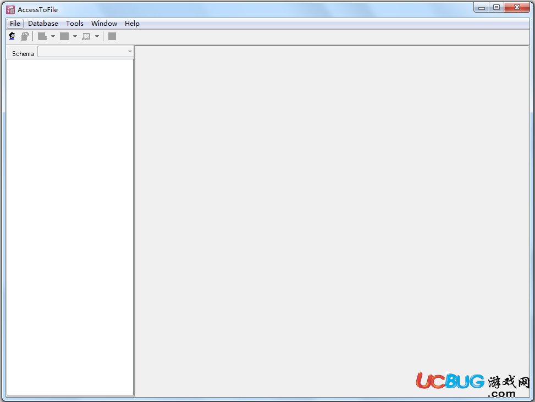Screen dimensions: 535x402
Task: Minimize the AccessToFile window
Action: [482, 8]
